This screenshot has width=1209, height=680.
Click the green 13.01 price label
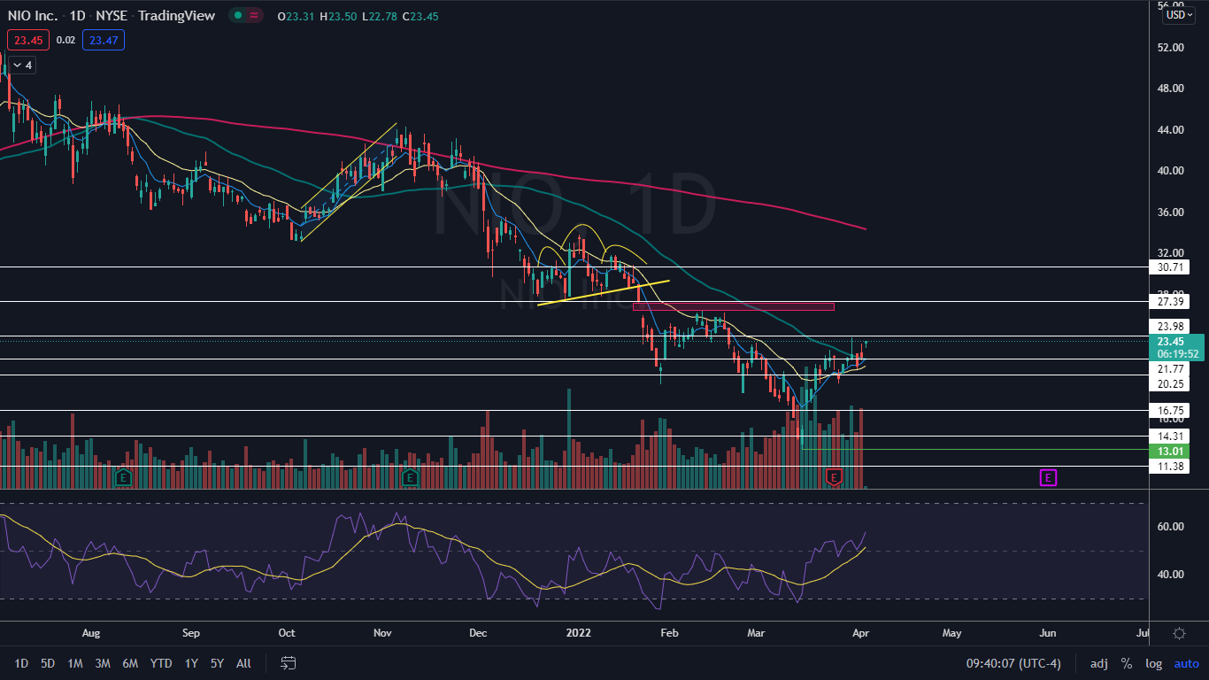point(1171,451)
